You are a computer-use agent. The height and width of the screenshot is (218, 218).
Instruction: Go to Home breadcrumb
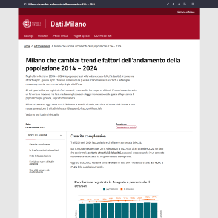coord(27,46)
